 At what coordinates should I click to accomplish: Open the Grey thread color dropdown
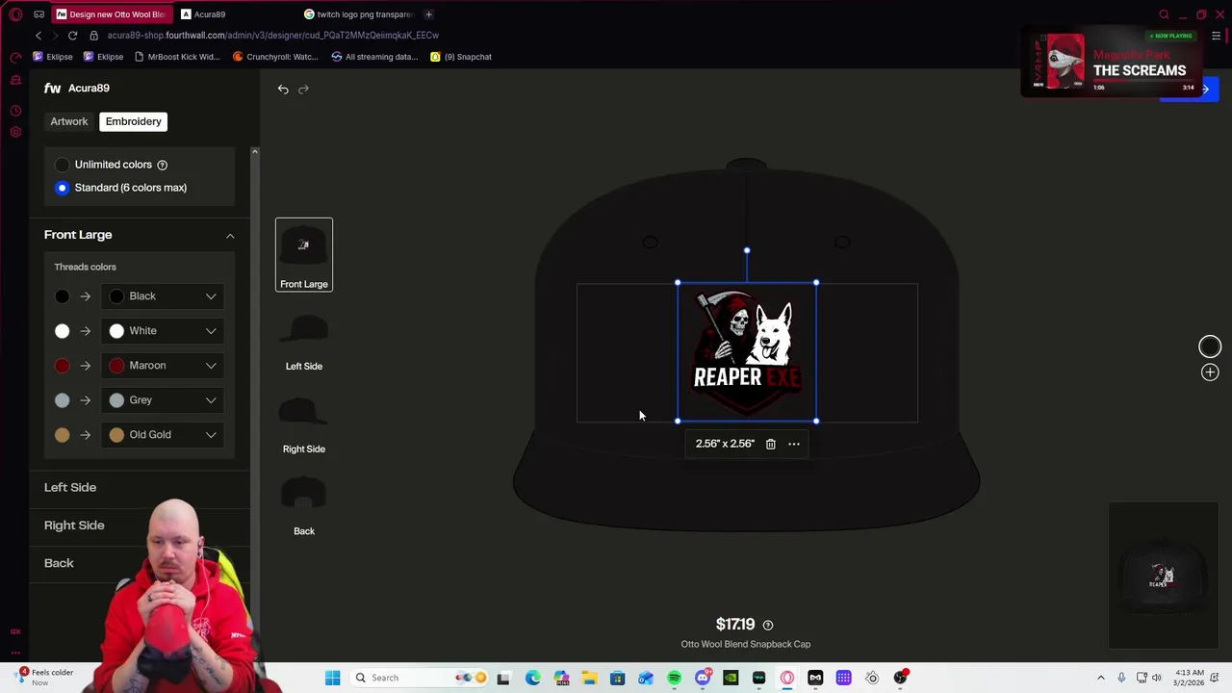click(x=163, y=400)
